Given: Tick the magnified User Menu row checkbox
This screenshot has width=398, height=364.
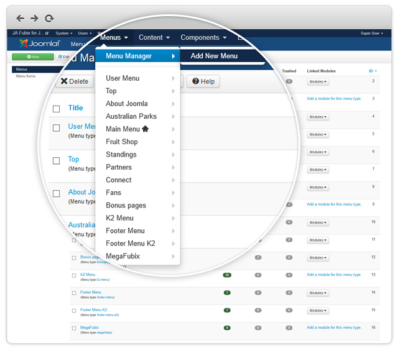Looking at the screenshot, I should 56,128.
